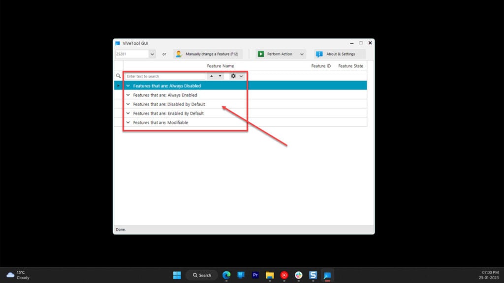Click the green play icon

click(261, 54)
